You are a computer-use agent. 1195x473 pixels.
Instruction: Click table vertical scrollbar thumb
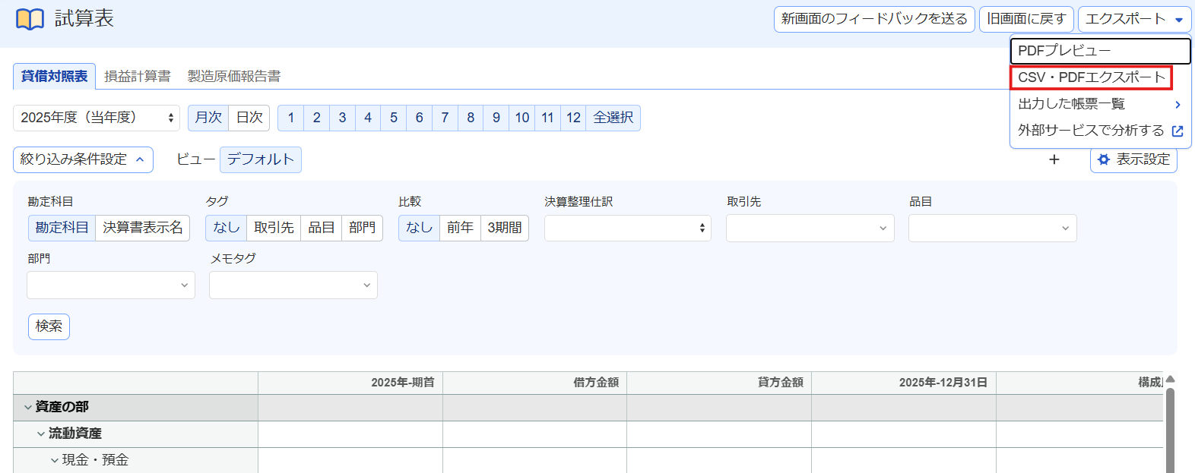point(1171,430)
